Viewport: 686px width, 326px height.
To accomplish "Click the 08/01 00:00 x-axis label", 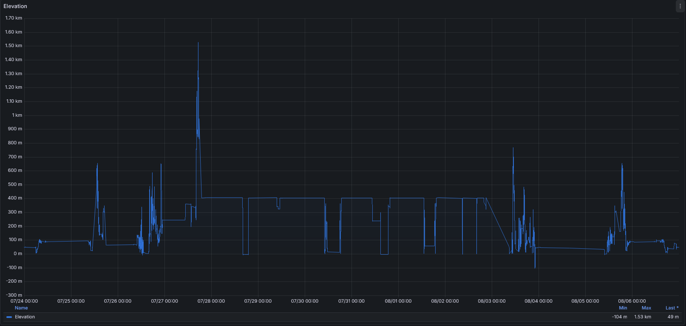I will (x=398, y=301).
